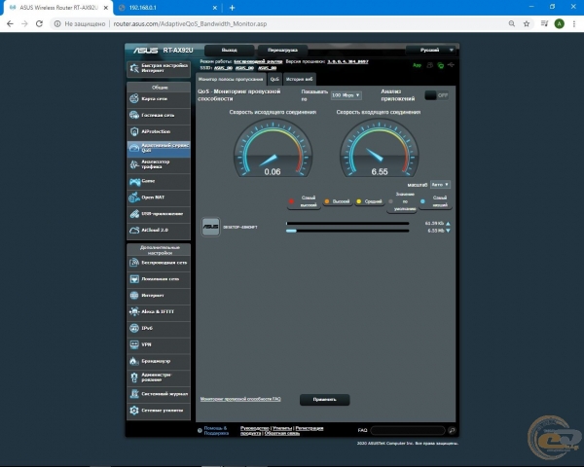Open the scale (масштаб) Авто dropdown
The image size is (584, 467).
[440, 185]
